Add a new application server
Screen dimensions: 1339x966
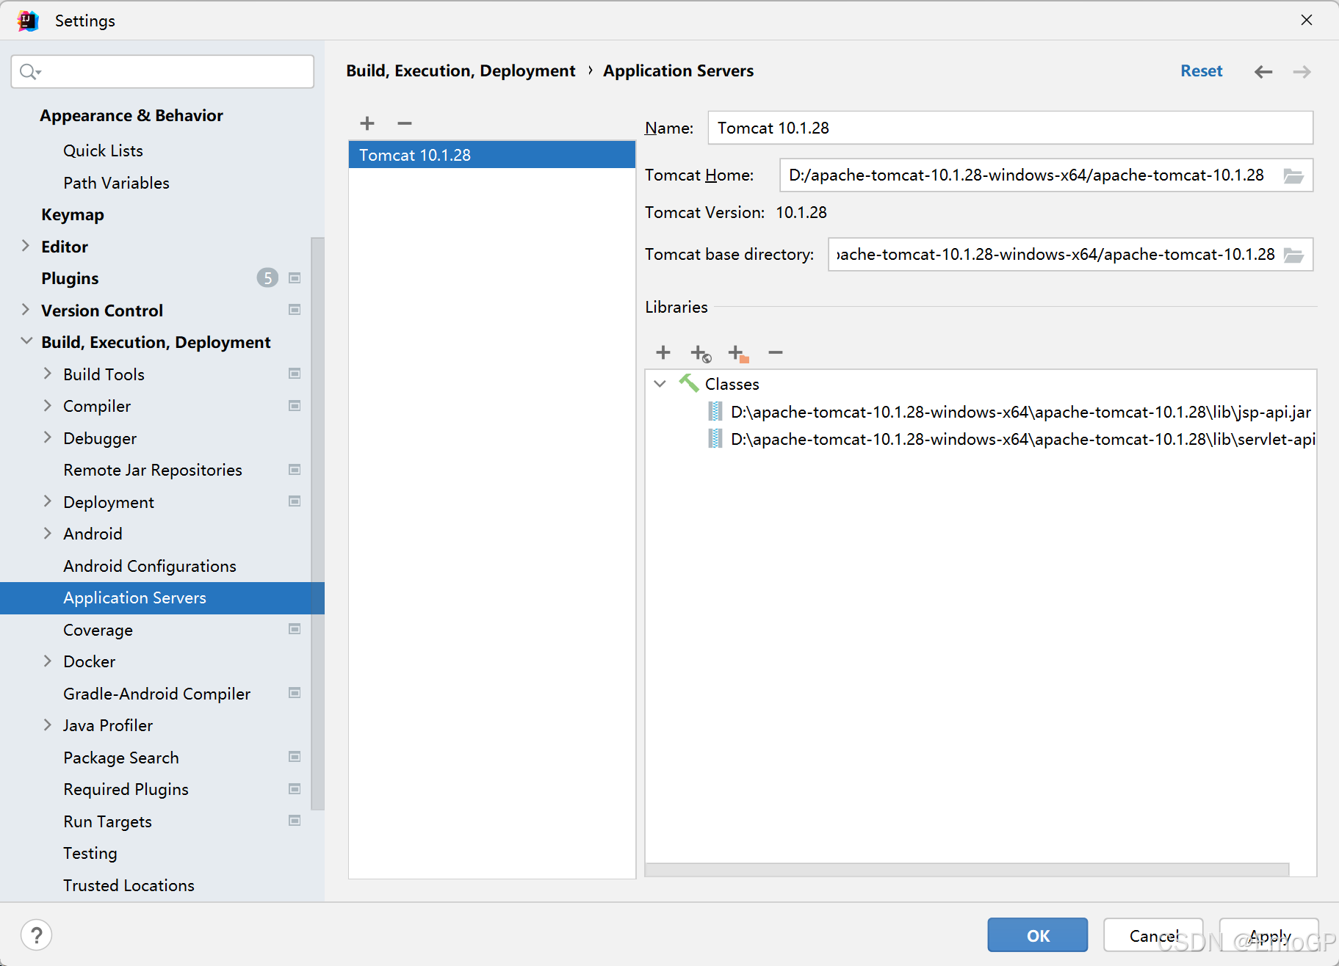click(x=367, y=123)
